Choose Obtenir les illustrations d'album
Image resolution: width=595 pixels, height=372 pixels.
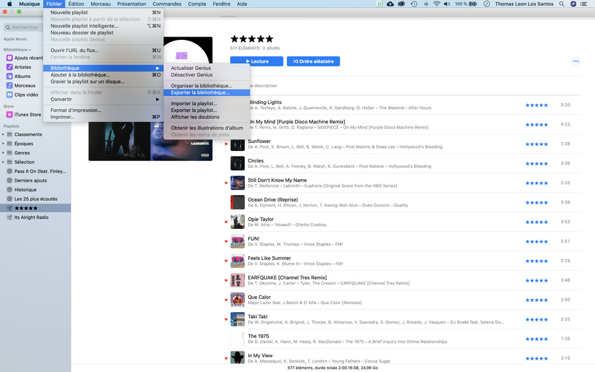point(207,128)
